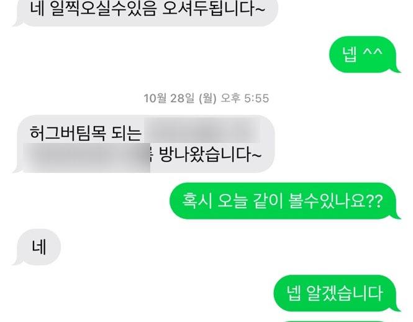Click the 오후 5:55 time text

click(x=245, y=98)
